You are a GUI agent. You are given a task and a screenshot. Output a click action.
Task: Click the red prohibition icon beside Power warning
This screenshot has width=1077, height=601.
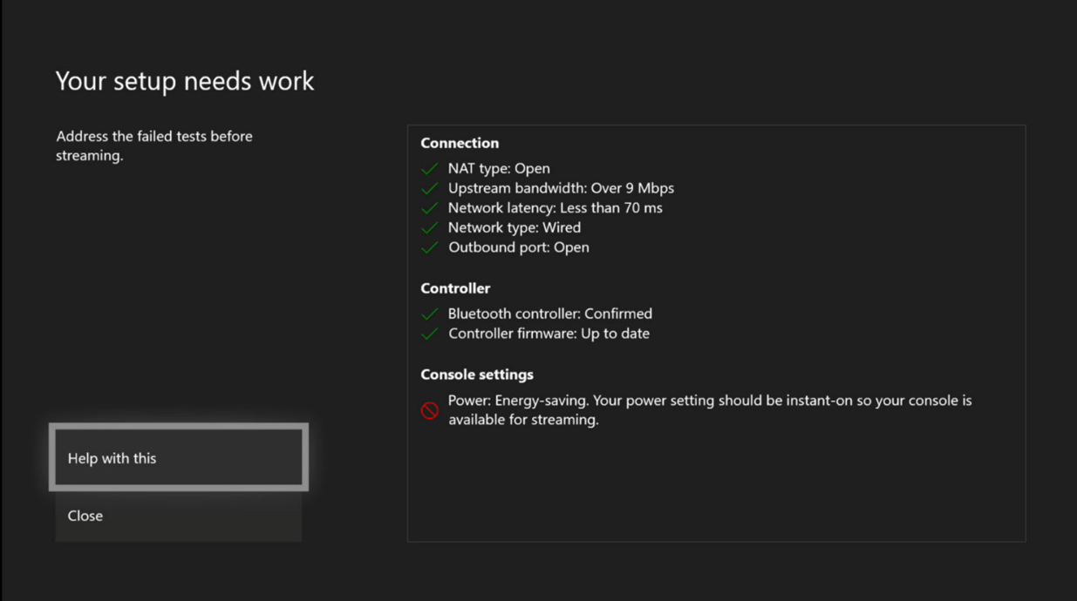tap(429, 409)
